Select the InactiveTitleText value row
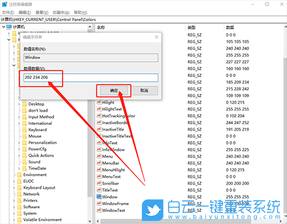 117,136
